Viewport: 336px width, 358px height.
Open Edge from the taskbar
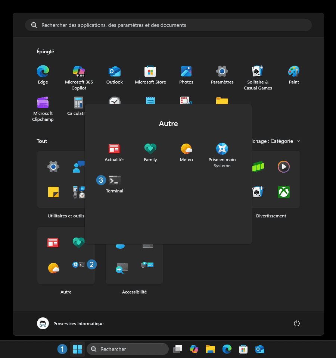(x=227, y=349)
